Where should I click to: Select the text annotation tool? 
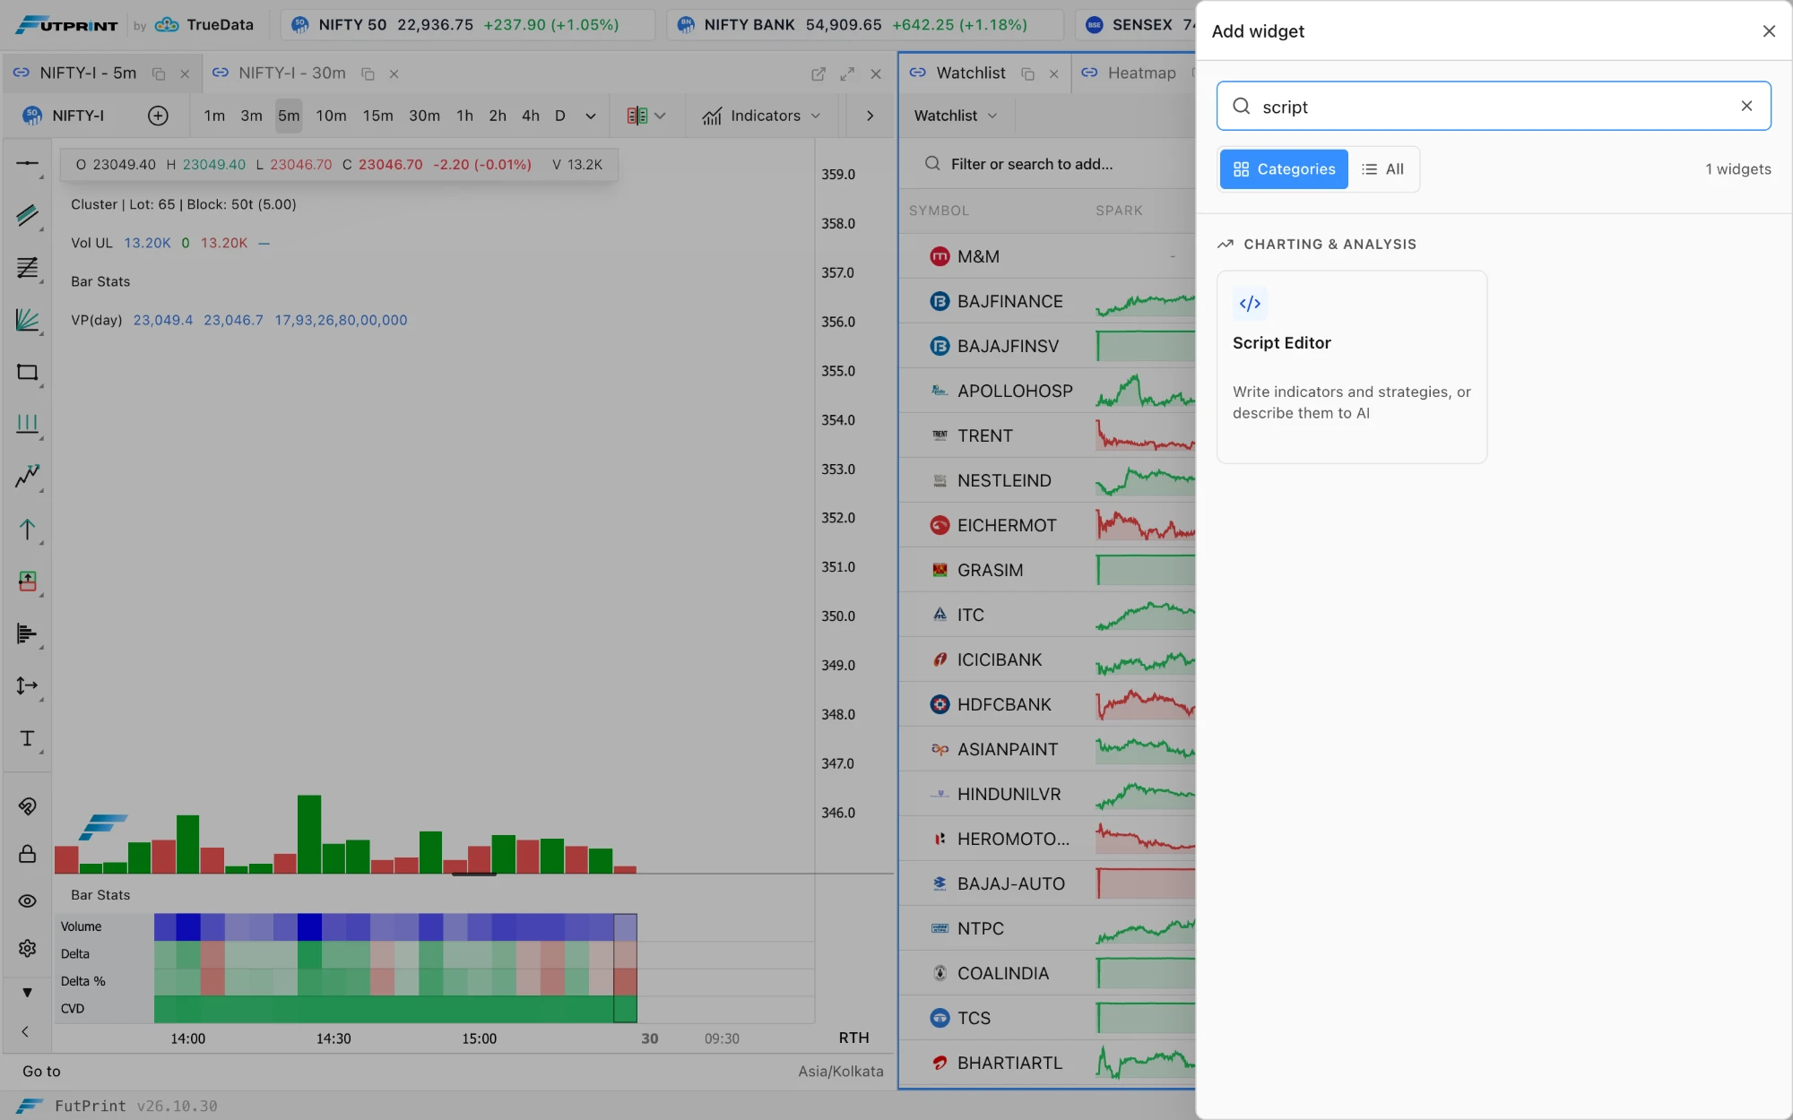pyautogui.click(x=27, y=738)
